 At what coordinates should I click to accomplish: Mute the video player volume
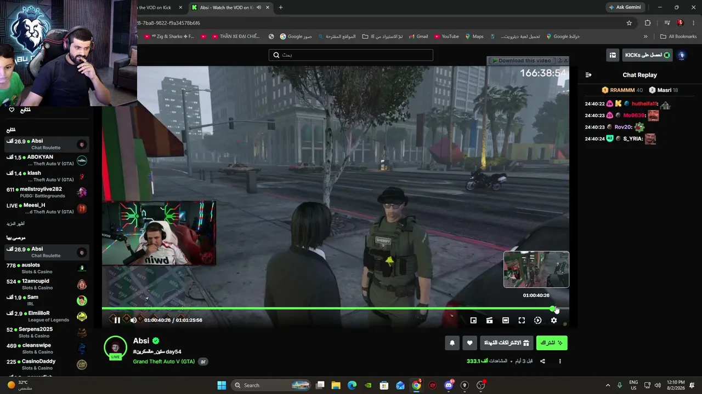(x=133, y=320)
